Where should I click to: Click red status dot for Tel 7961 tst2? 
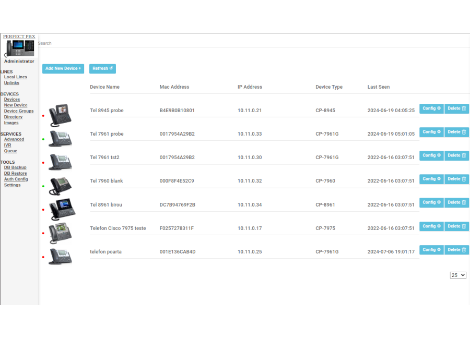[43, 163]
